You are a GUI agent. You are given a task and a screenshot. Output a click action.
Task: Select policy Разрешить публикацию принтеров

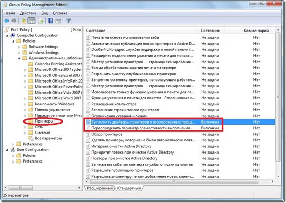tap(122, 170)
